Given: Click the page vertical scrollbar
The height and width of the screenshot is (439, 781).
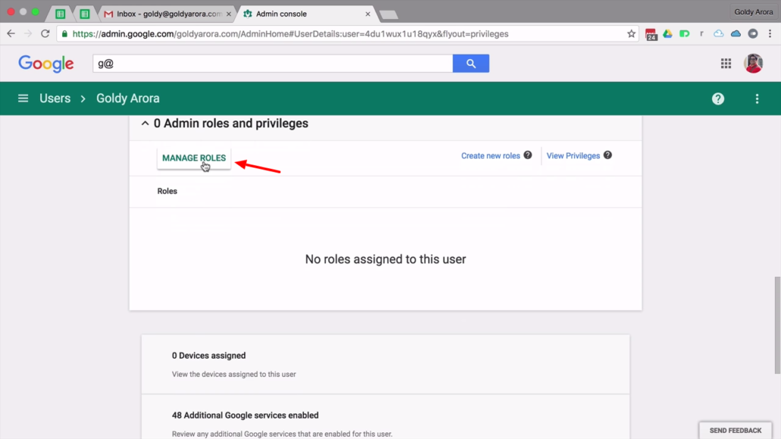Looking at the screenshot, I should pos(777,325).
